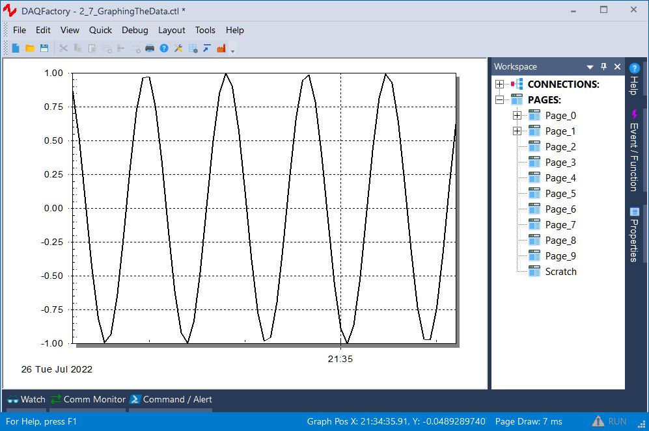Expand the Page_0 tree node
Image resolution: width=649 pixels, height=431 pixels.
[517, 116]
